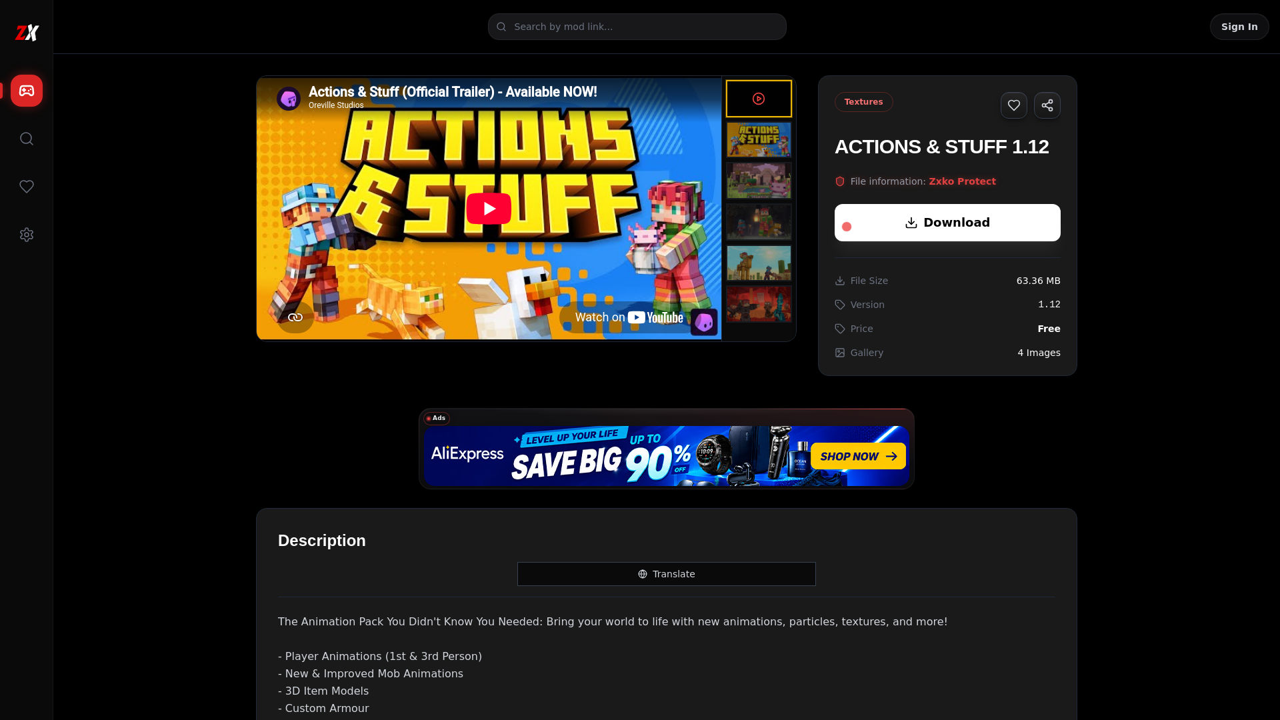Viewport: 1280px width, 720px height.
Task: Click Shop Now on AliExpress ad
Action: [858, 456]
